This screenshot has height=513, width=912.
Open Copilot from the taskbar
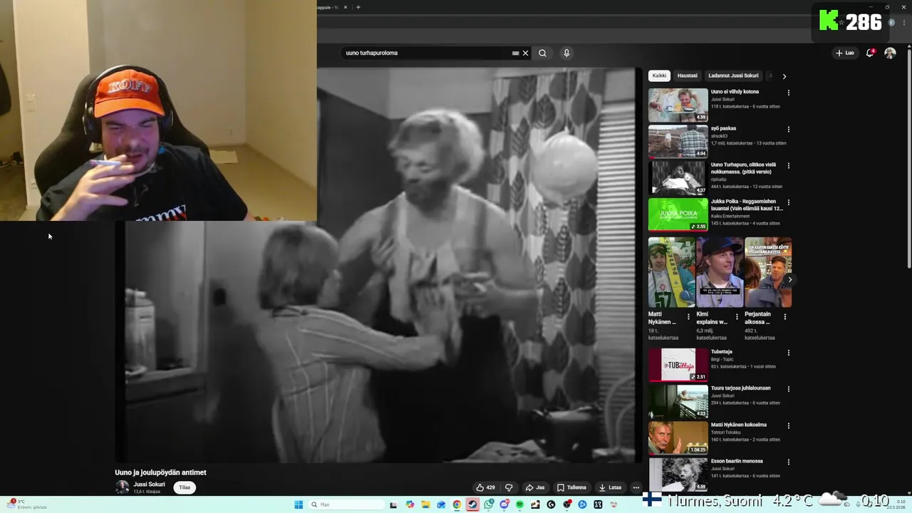pos(410,504)
